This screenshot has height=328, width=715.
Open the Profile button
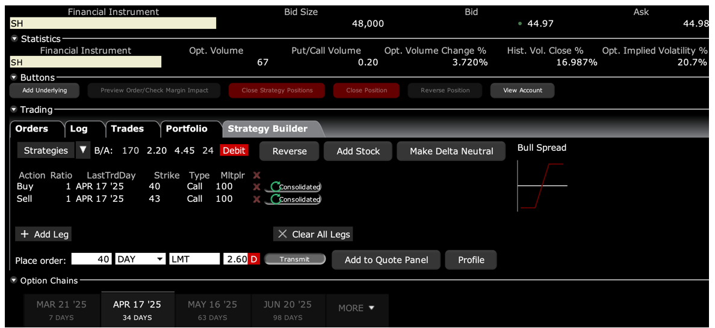(471, 260)
